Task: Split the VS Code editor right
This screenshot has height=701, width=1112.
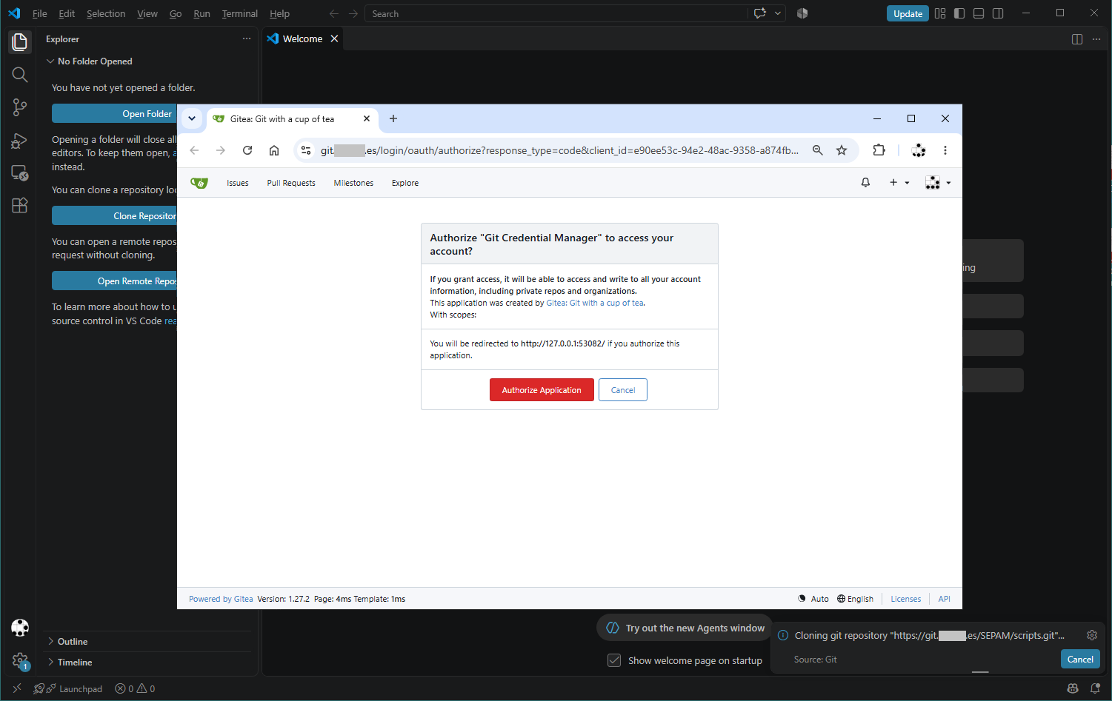Action: (x=1077, y=38)
